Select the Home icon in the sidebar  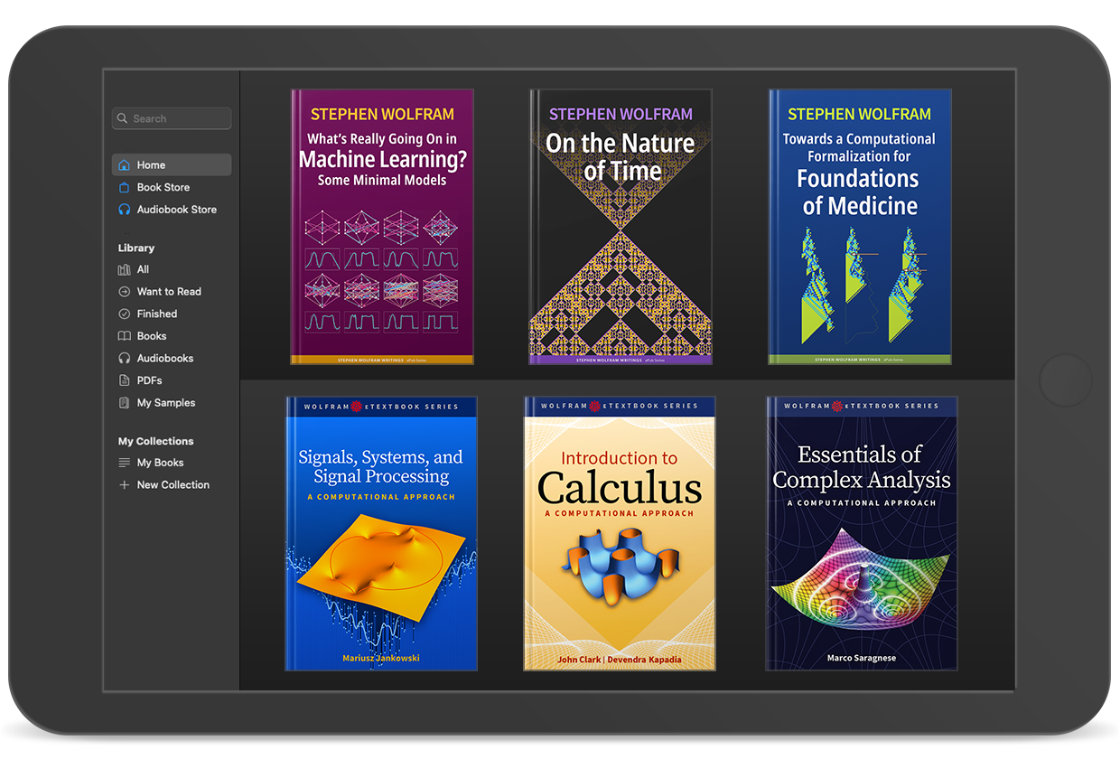(x=125, y=164)
